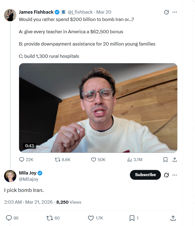Open the @j_fishback profile handle link

coord(80,12)
